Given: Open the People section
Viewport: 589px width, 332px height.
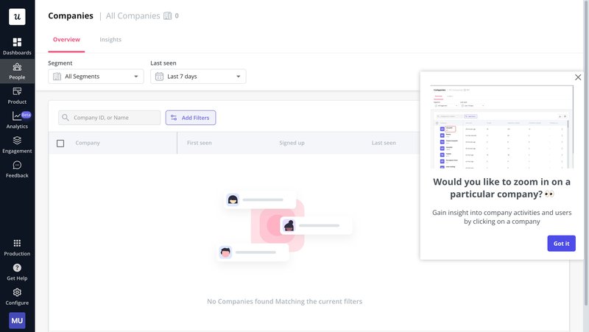Looking at the screenshot, I should [x=17, y=71].
